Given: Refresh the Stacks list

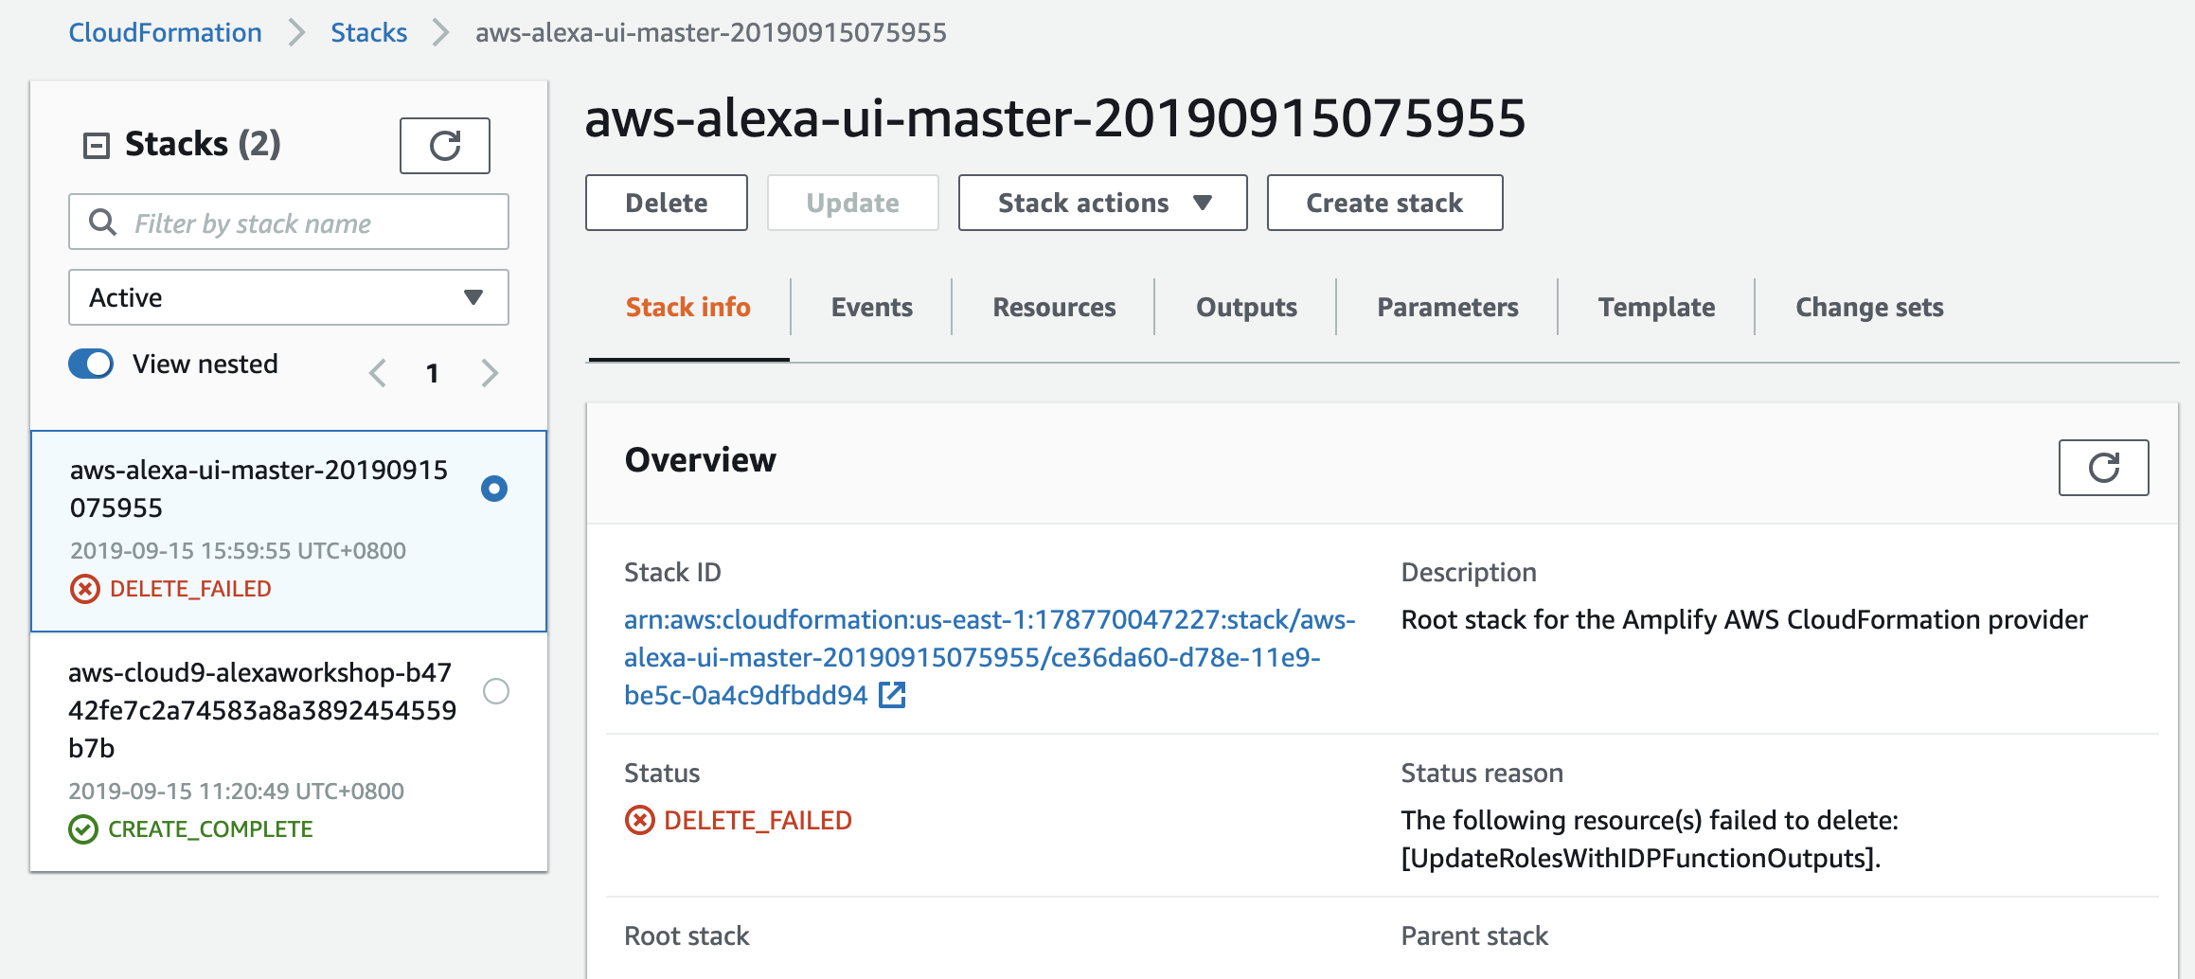Looking at the screenshot, I should coord(444,146).
